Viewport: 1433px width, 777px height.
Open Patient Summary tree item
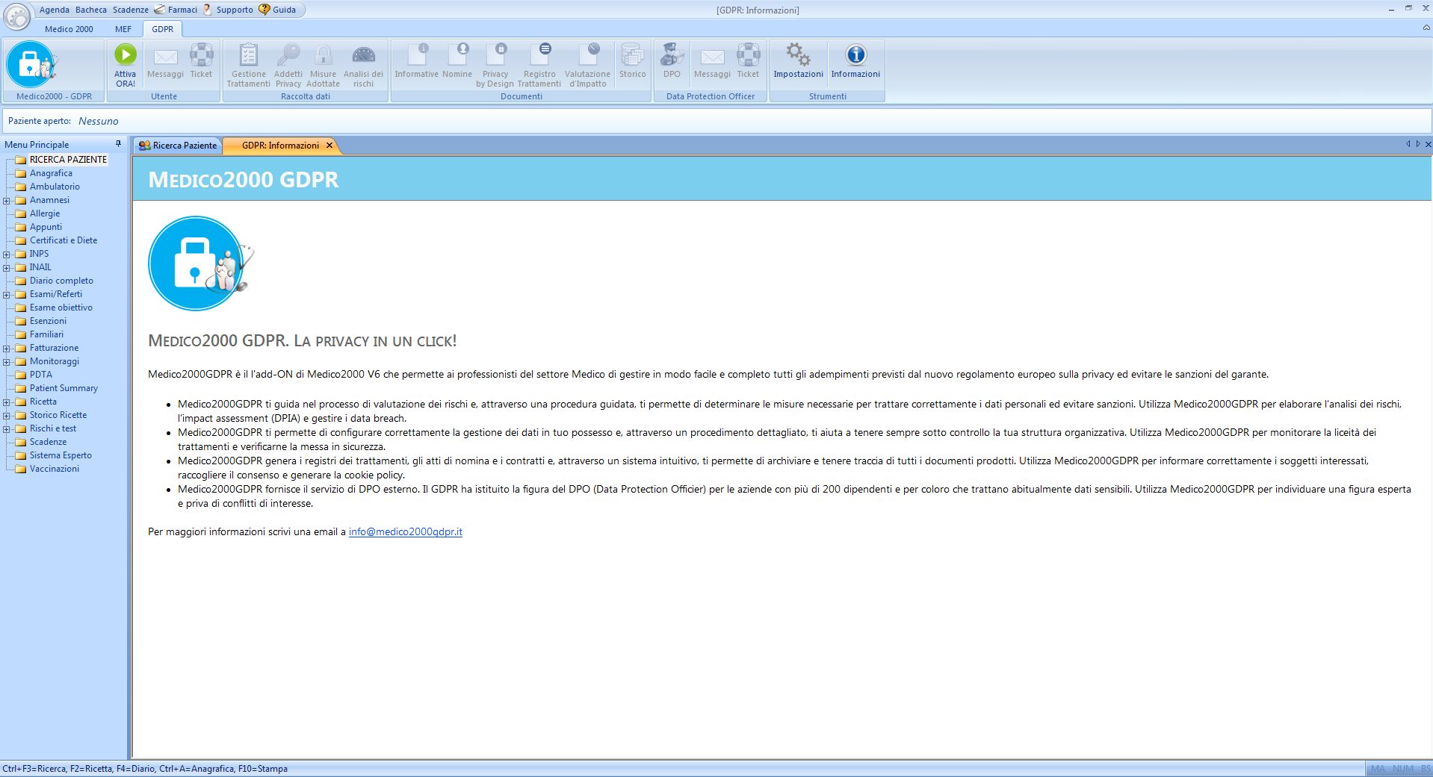[x=64, y=388]
